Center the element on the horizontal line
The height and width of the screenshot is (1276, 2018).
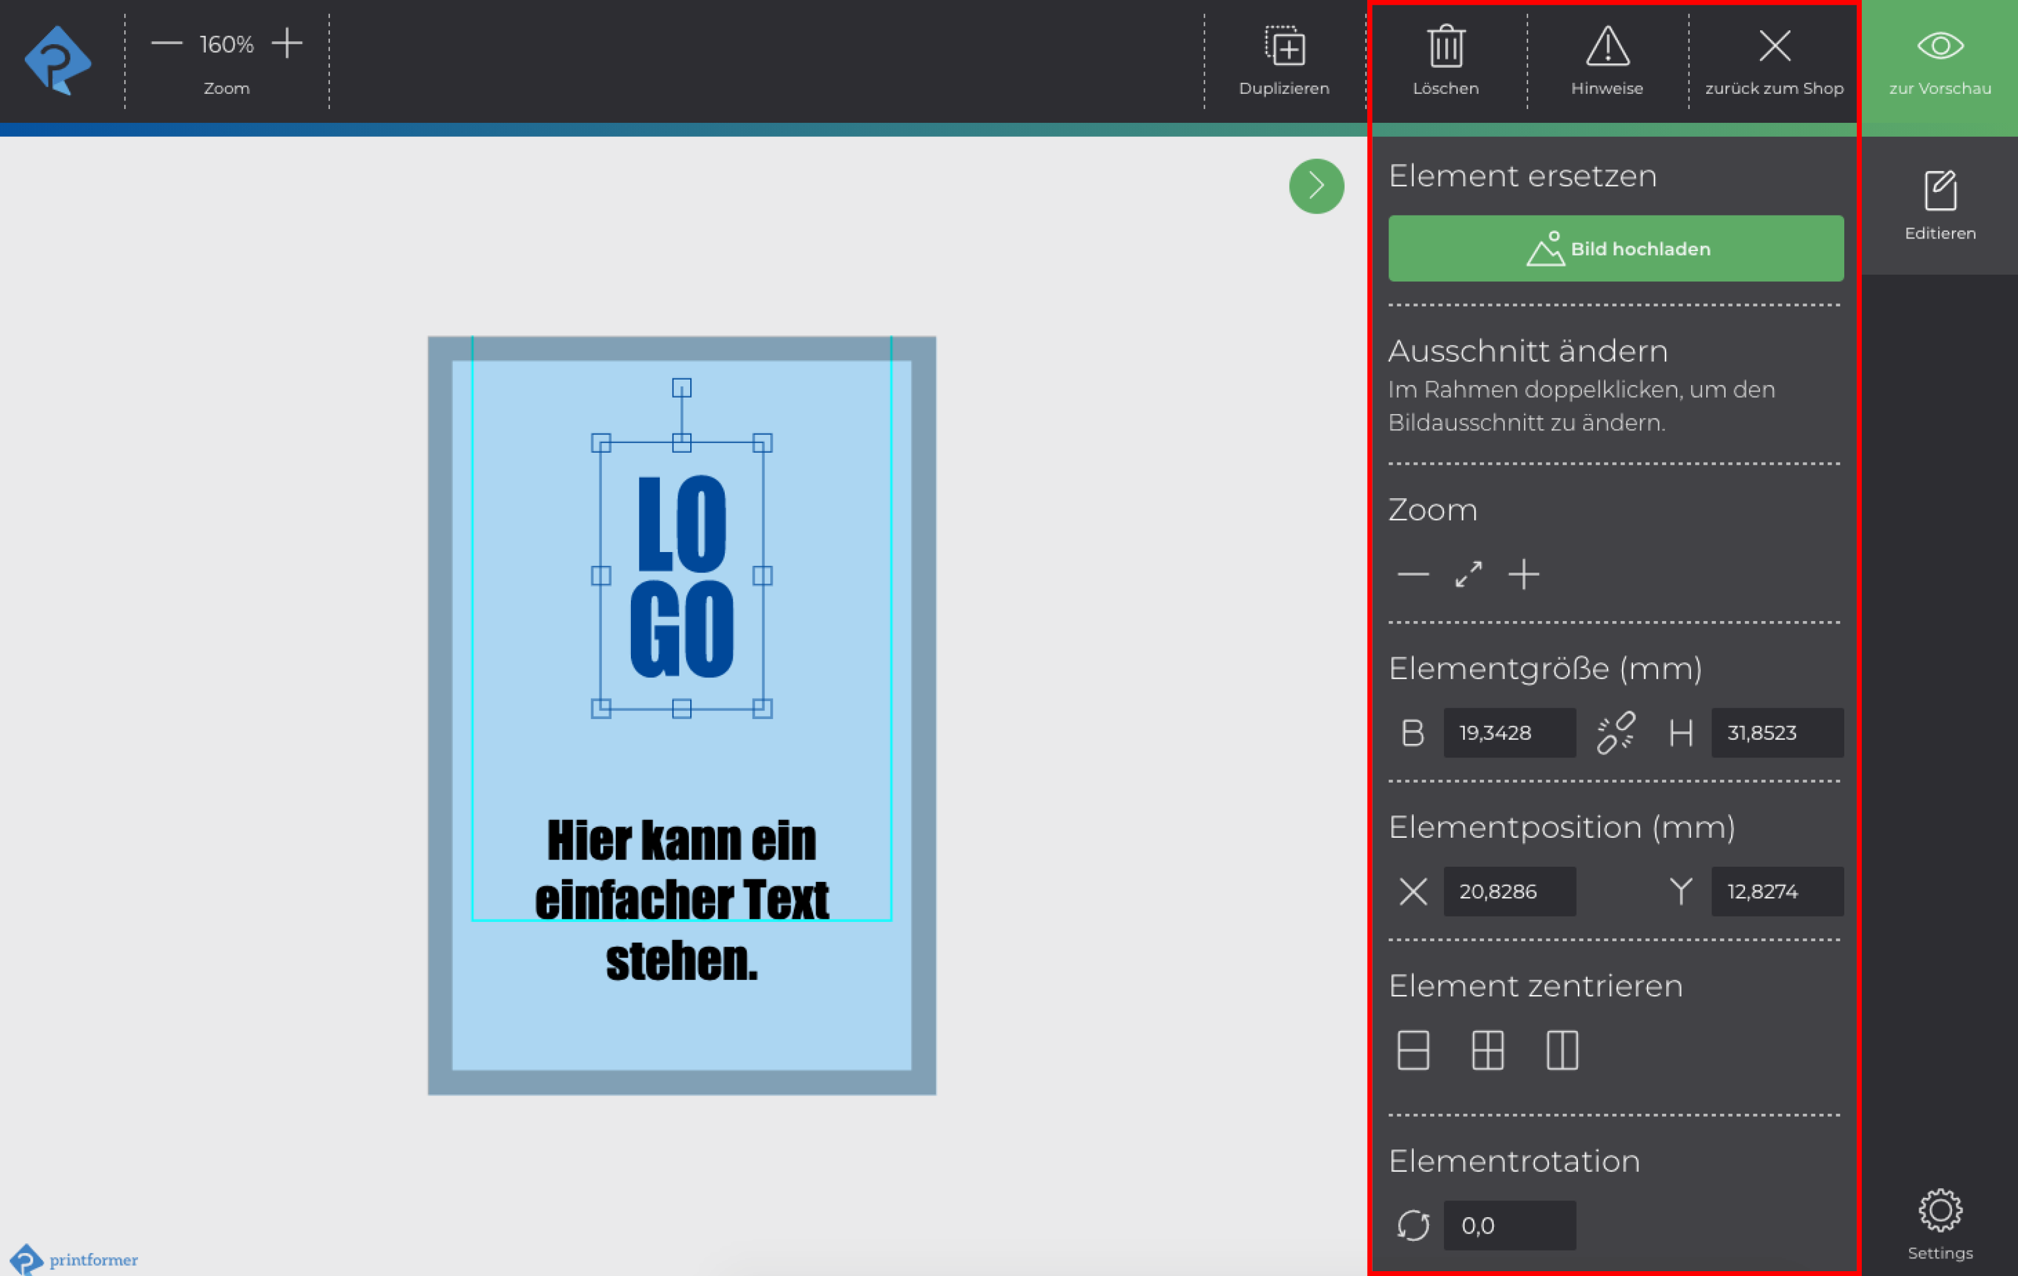point(1413,1050)
